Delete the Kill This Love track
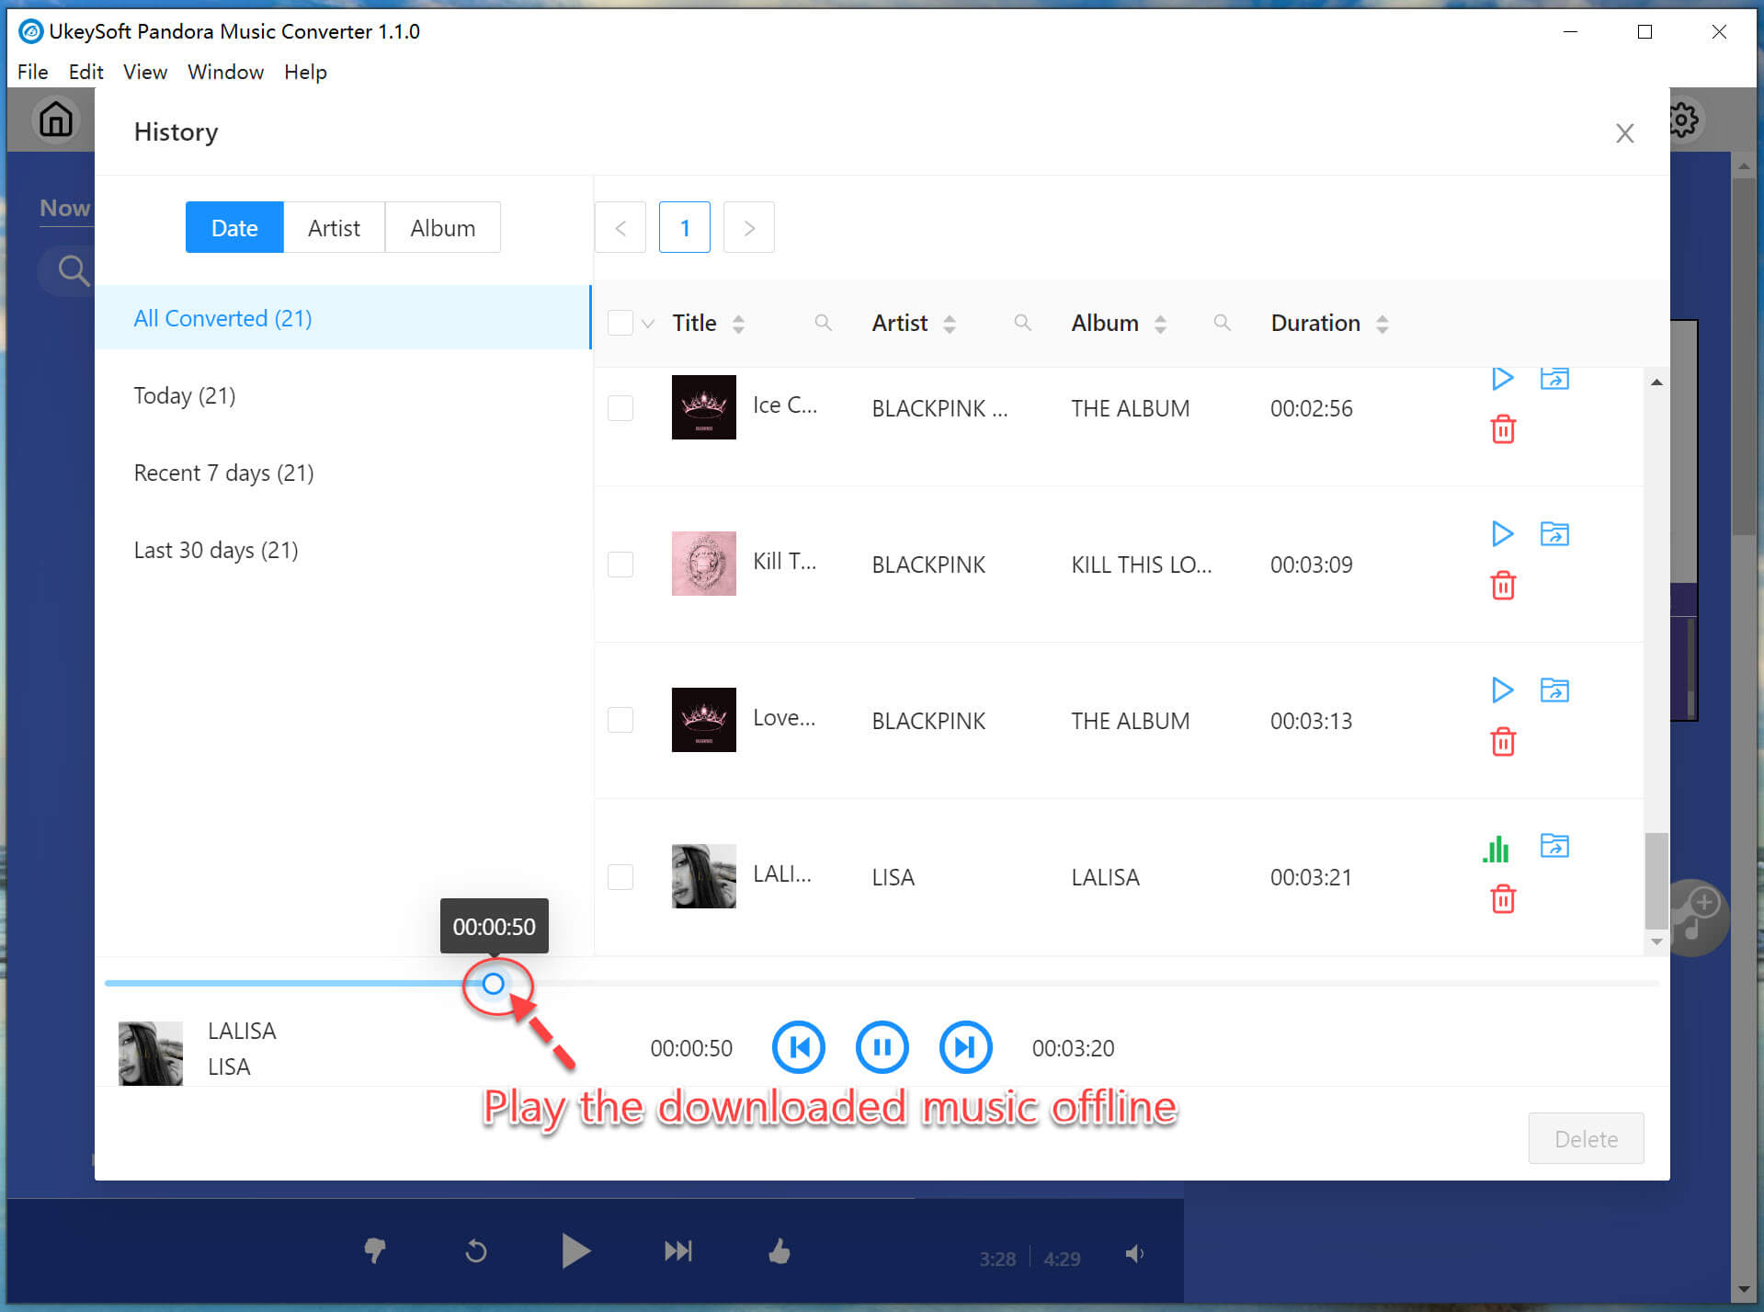Image resolution: width=1764 pixels, height=1312 pixels. click(1503, 586)
